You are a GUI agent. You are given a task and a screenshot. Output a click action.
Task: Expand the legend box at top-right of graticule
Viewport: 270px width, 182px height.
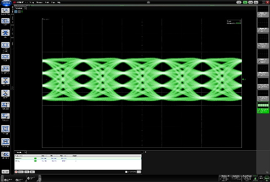point(234,22)
